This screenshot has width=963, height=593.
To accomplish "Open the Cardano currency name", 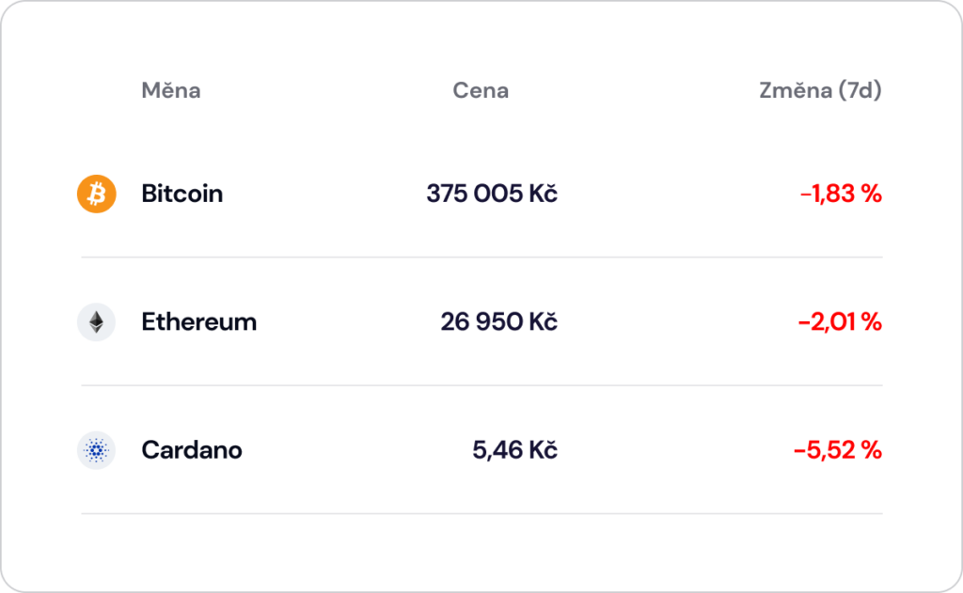I will (x=192, y=450).
